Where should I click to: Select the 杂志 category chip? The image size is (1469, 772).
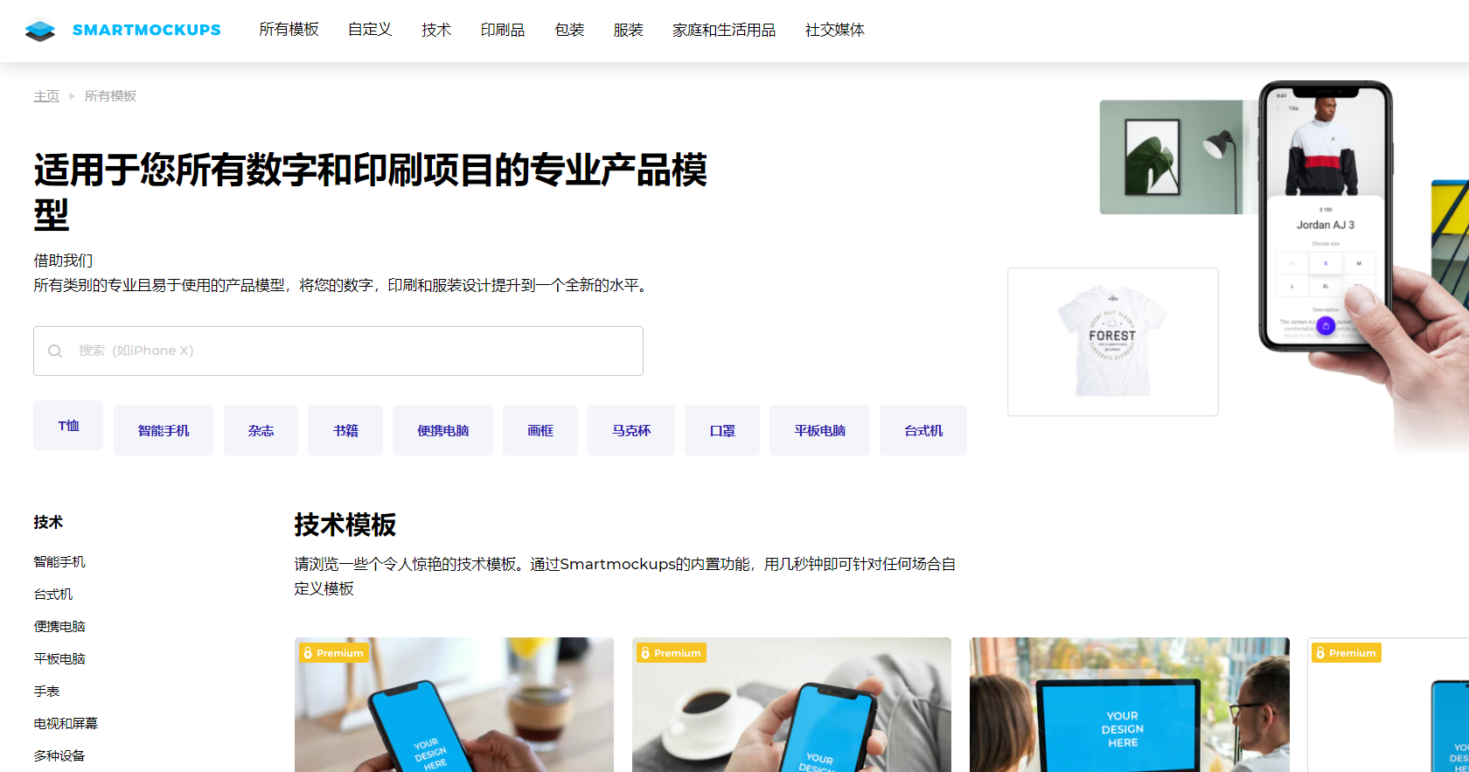coord(261,430)
